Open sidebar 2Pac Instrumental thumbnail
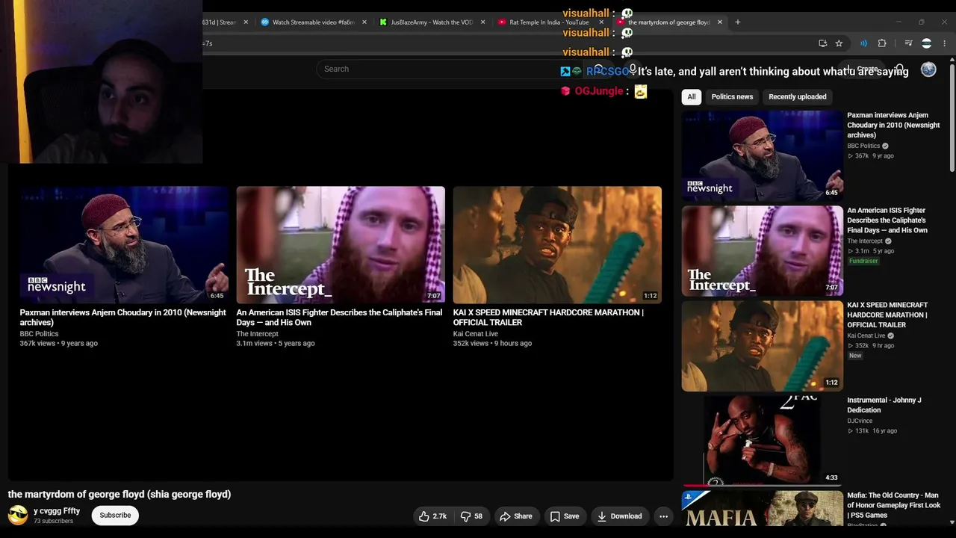The image size is (956, 538). 763,441
